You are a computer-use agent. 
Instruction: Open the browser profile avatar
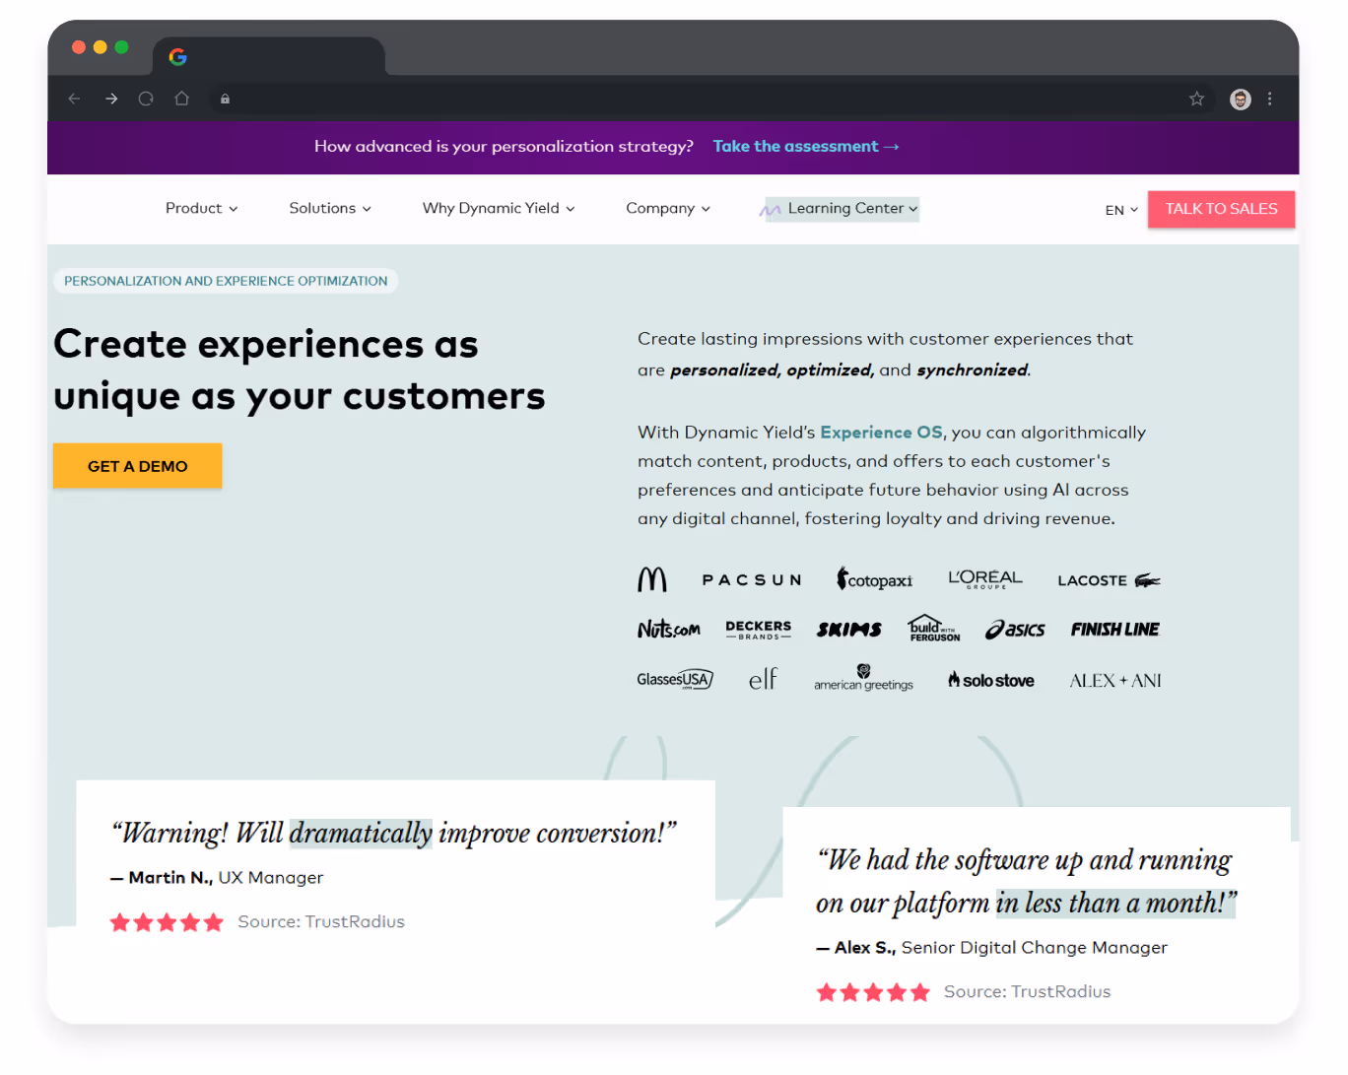click(x=1241, y=99)
